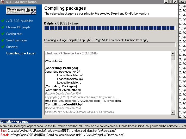Click the checkmark beside Select packages
186x139 pixels.
click(x=3, y=40)
